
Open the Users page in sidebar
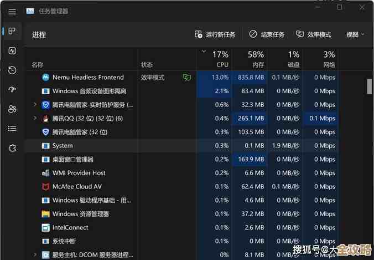pos(12,109)
